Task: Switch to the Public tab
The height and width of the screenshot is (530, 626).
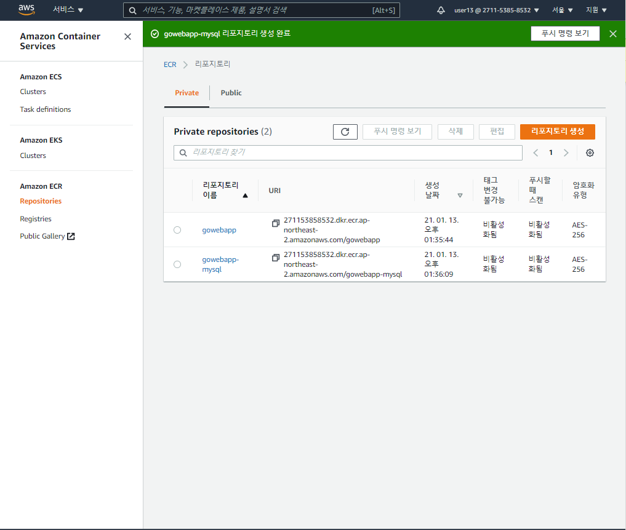Action: click(231, 93)
